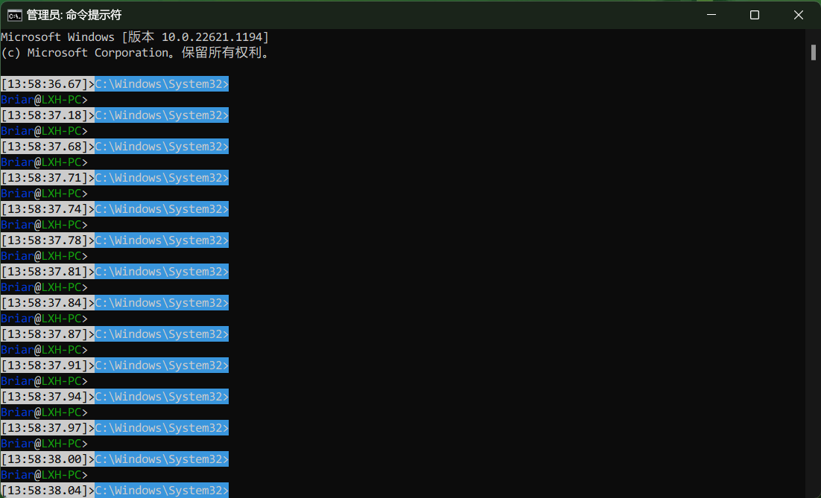
Task: Click the timestamp [13:58:37.94]
Action: point(45,397)
